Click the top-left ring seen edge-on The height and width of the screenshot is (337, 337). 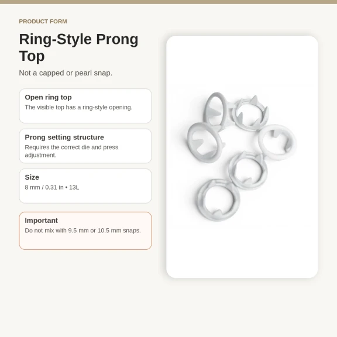pos(215,109)
